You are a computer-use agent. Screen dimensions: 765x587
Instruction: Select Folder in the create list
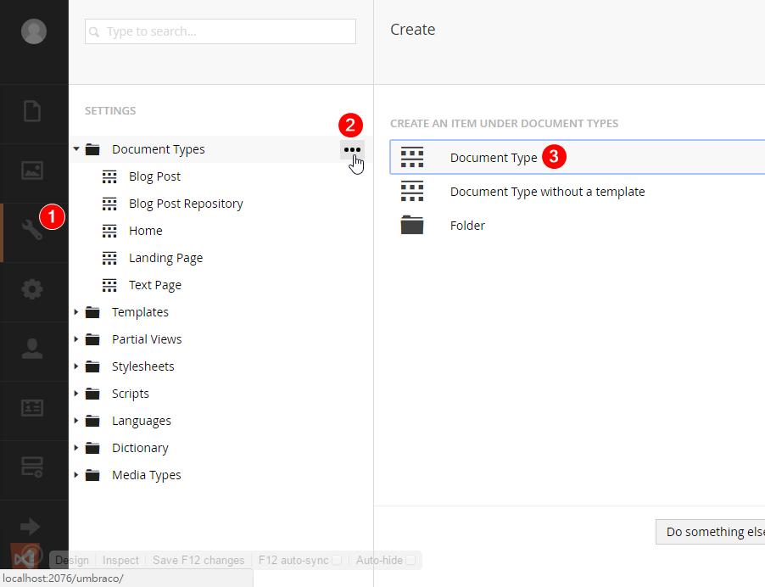click(x=467, y=226)
